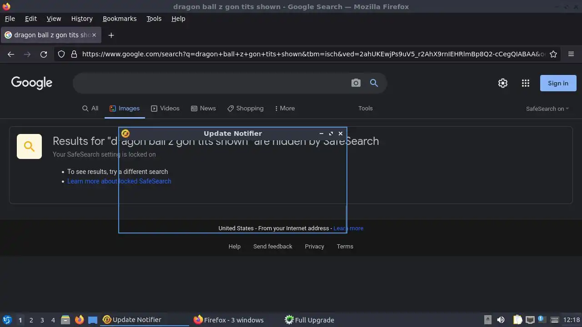The image size is (582, 327).
Task: Search by image using the camera icon
Action: 356,83
